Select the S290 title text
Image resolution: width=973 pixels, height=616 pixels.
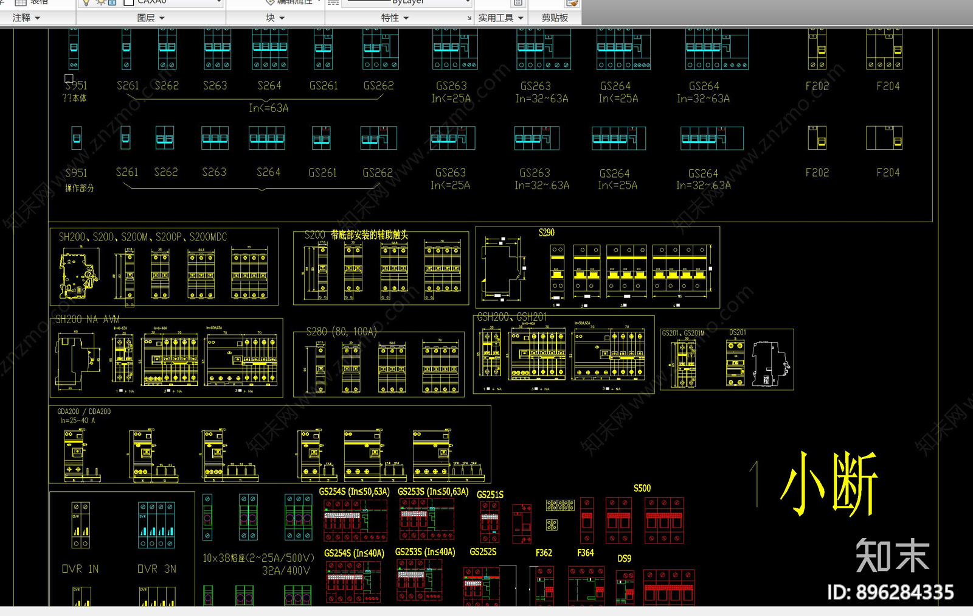coord(547,232)
